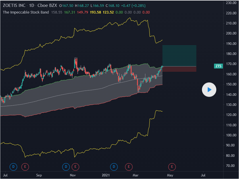
Task: Click the 2021 label on time axis
Action: point(106,175)
